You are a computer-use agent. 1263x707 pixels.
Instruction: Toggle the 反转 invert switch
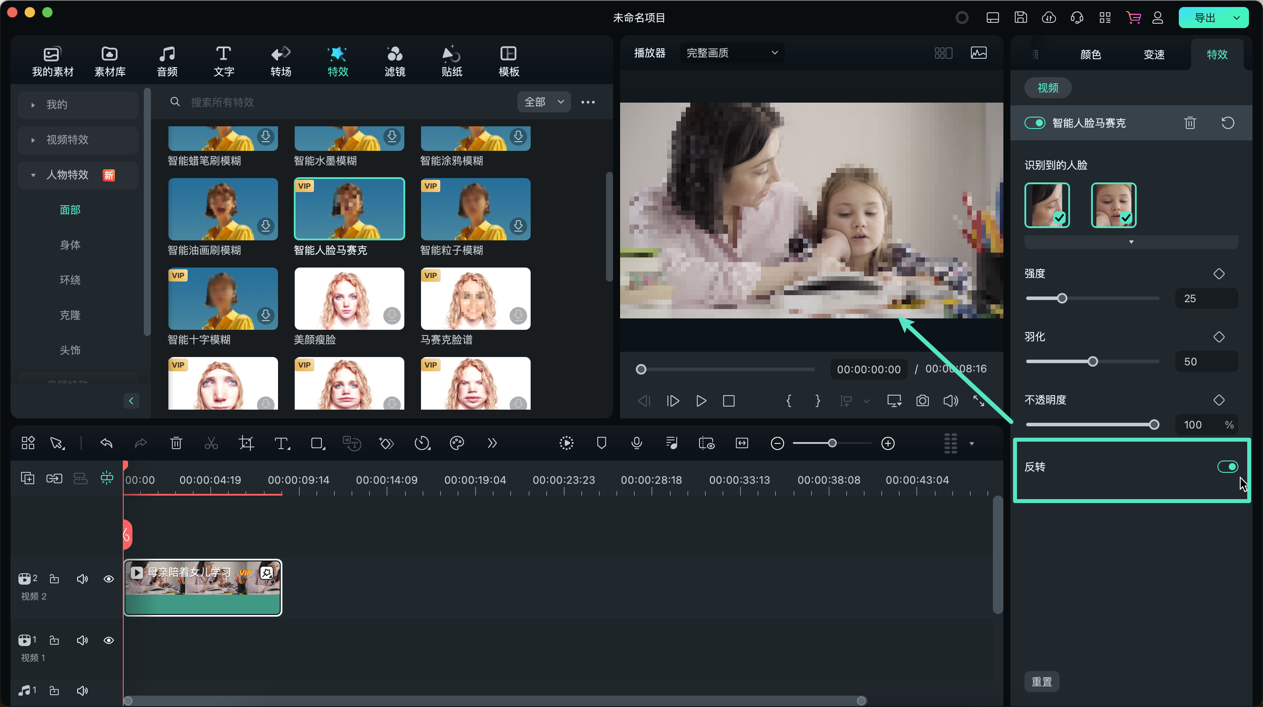tap(1228, 467)
